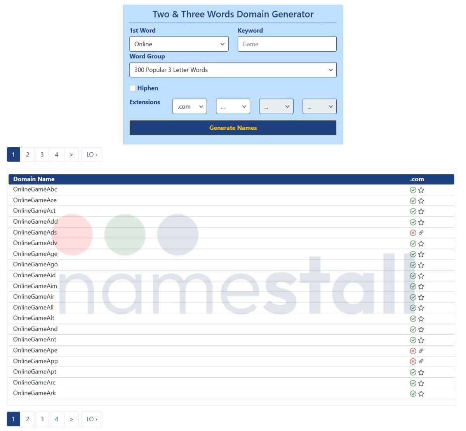The image size is (466, 431).
Task: Click inside the Keyword input field
Action: coord(287,44)
